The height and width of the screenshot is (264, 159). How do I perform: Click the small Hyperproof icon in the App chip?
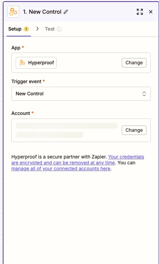pyautogui.click(x=22, y=63)
